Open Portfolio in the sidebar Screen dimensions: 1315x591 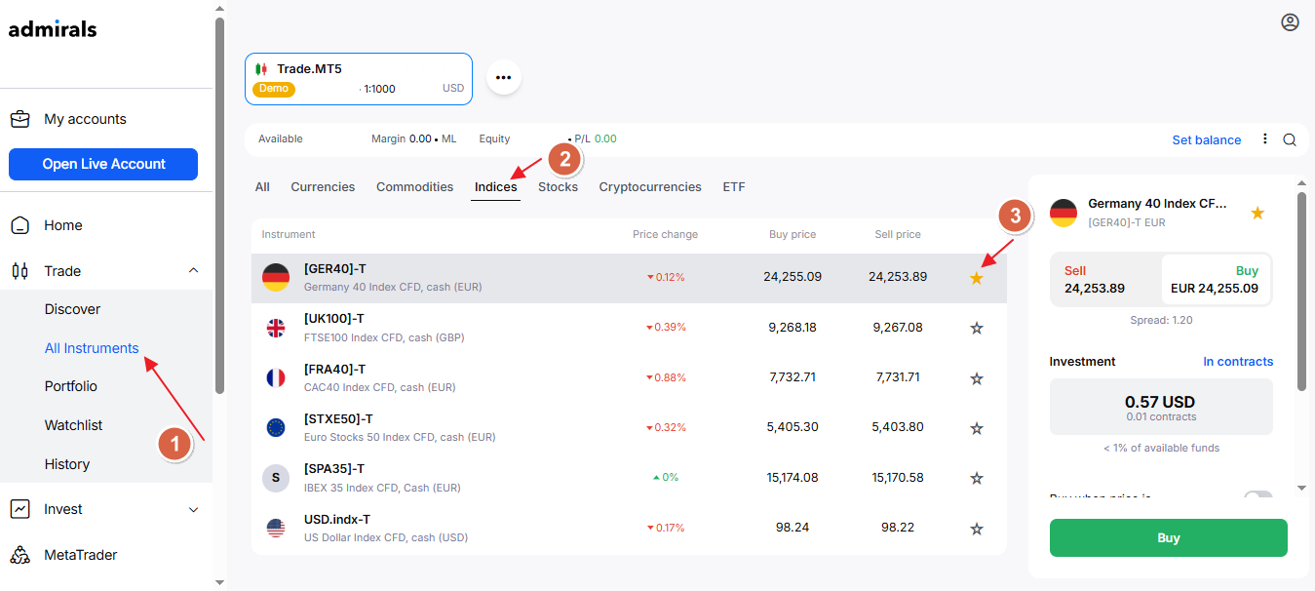click(x=71, y=386)
